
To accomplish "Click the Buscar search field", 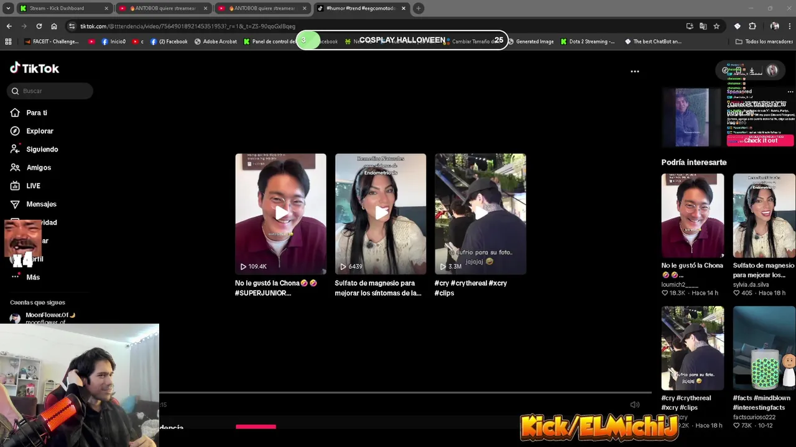I will tap(50, 91).
